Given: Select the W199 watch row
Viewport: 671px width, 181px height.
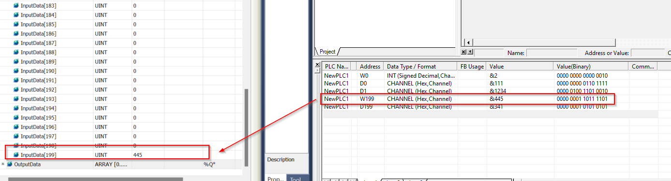Looking at the screenshot, I should point(467,99).
